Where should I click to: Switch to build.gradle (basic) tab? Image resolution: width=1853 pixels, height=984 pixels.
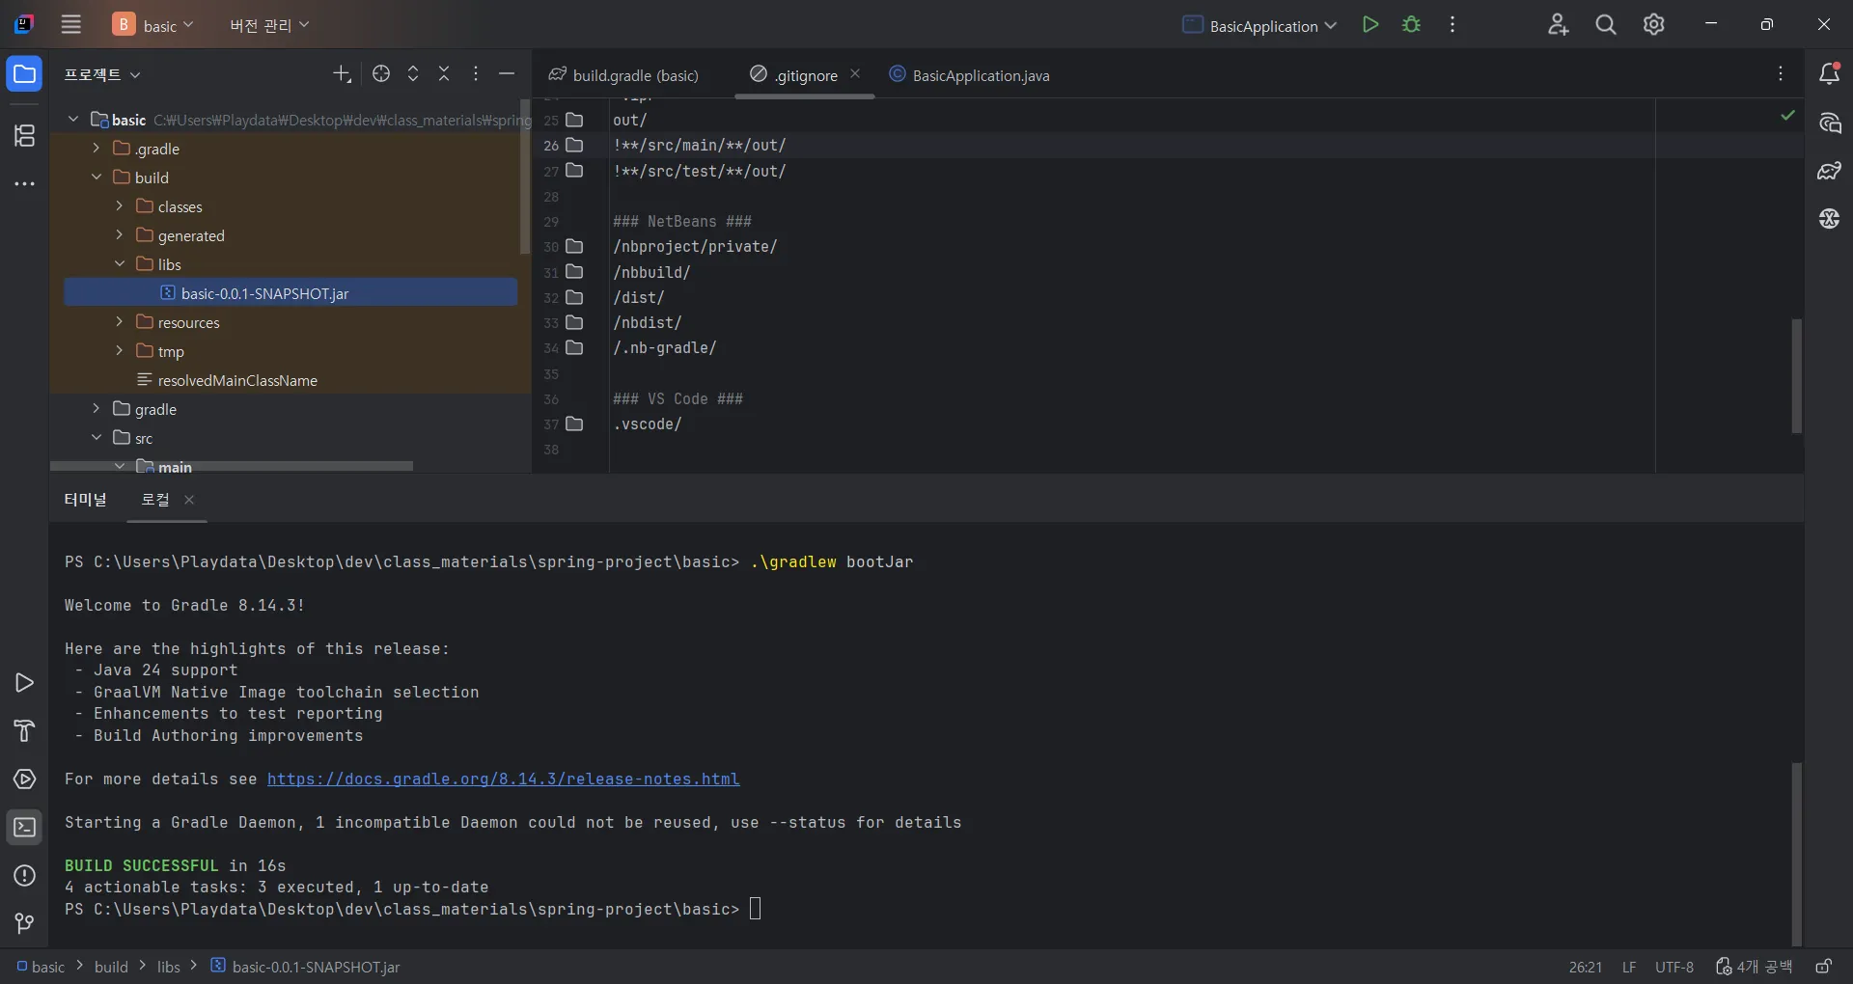(623, 75)
